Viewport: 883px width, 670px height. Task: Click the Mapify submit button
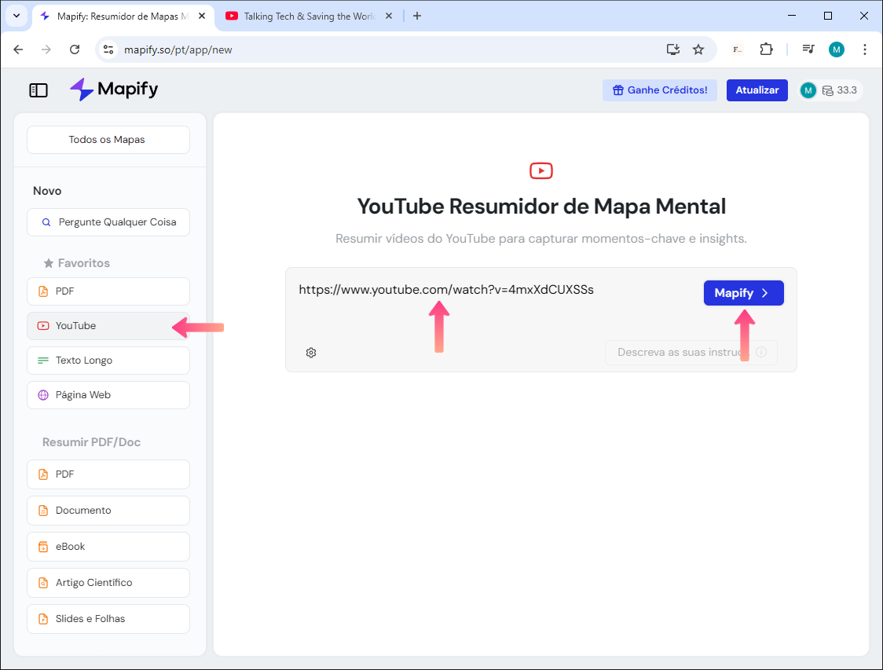[x=743, y=293]
